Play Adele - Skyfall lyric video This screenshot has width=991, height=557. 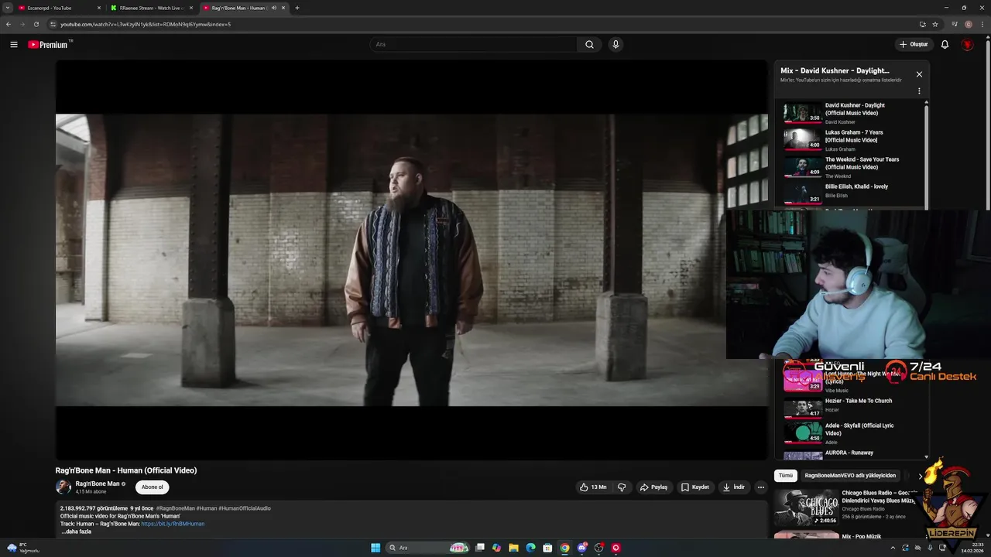[x=851, y=432]
